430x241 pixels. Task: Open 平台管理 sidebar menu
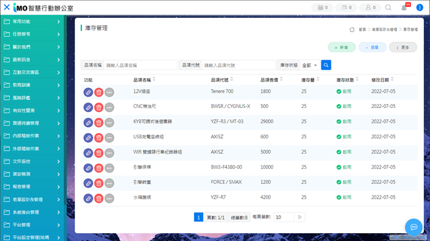32,225
